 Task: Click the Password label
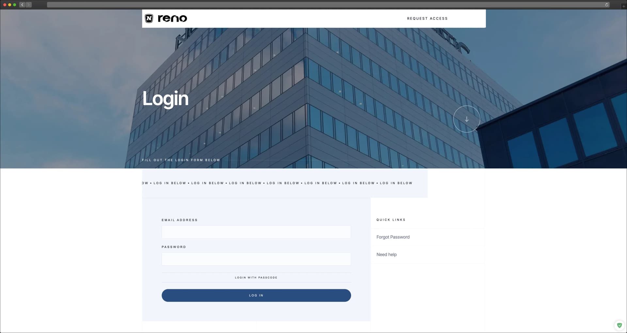[174, 247]
